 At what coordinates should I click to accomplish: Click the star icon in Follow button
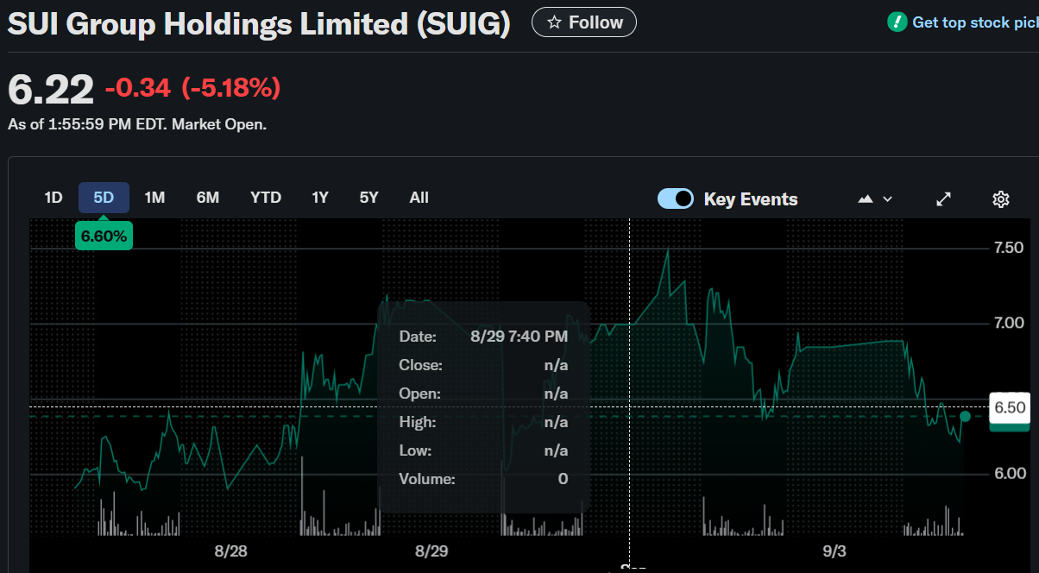click(555, 22)
